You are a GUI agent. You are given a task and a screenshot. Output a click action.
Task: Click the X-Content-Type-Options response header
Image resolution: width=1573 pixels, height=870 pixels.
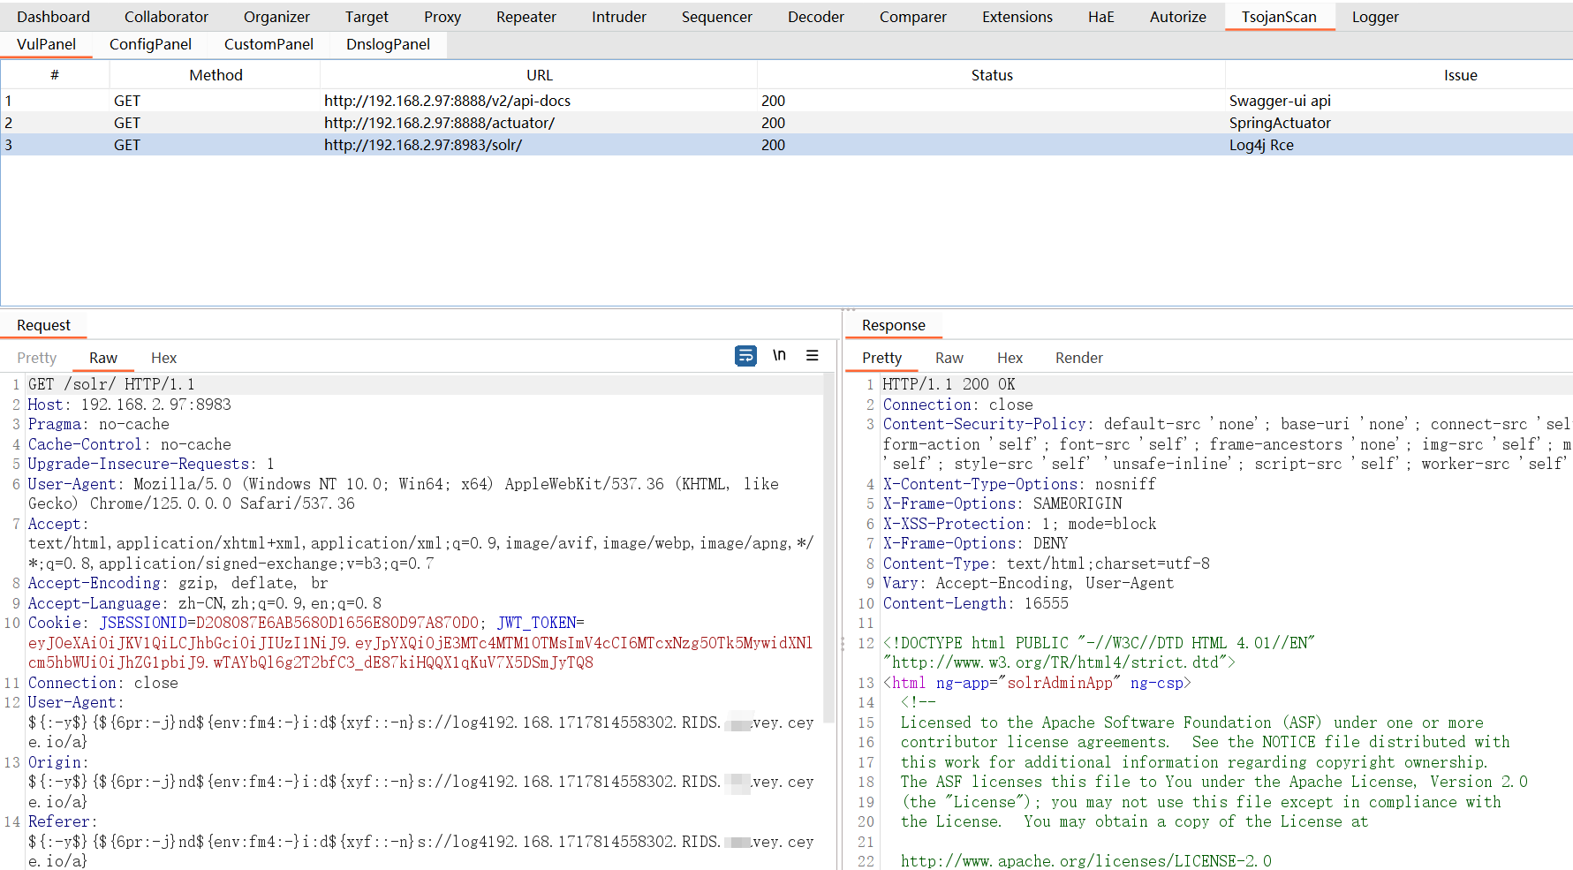tap(1019, 484)
